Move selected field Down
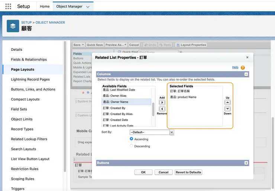Image resolution: width=275 pixels, height=191 pixels. pyautogui.click(x=227, y=109)
